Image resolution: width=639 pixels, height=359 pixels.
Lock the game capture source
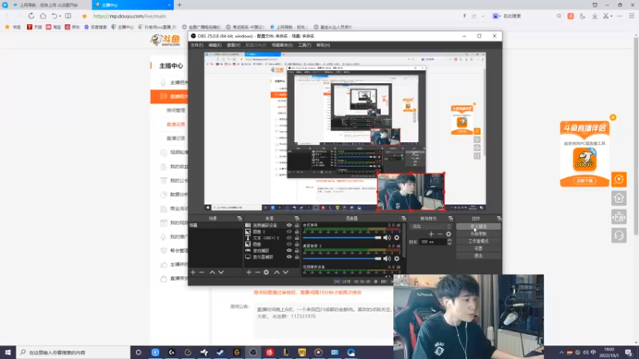(296, 251)
